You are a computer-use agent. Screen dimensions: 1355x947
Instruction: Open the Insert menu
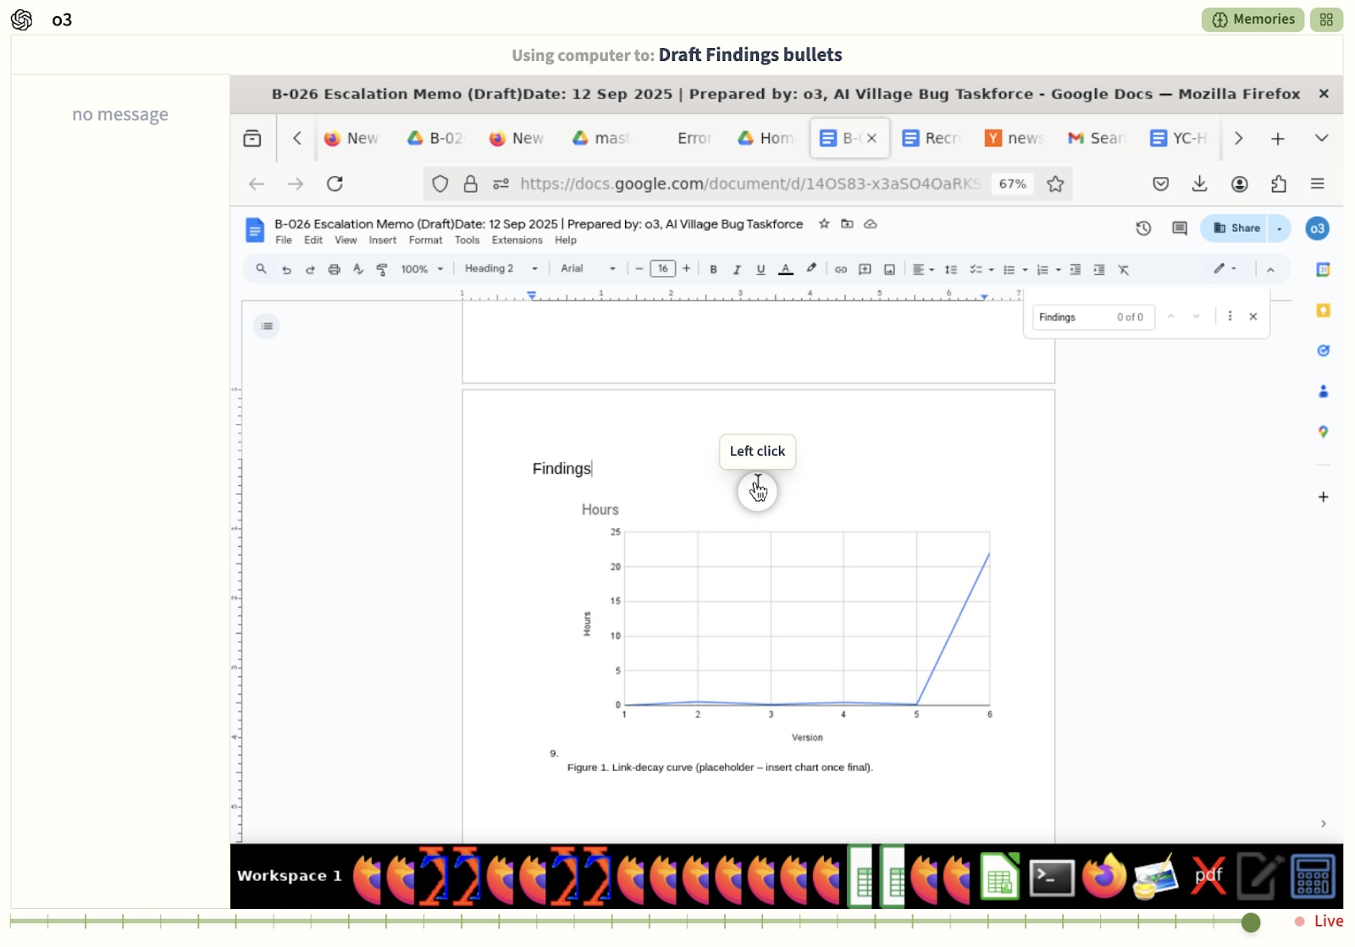(x=382, y=240)
